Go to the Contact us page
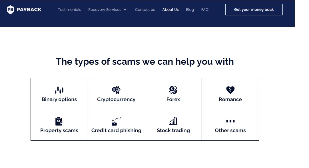This screenshot has width=309, height=168. click(145, 10)
